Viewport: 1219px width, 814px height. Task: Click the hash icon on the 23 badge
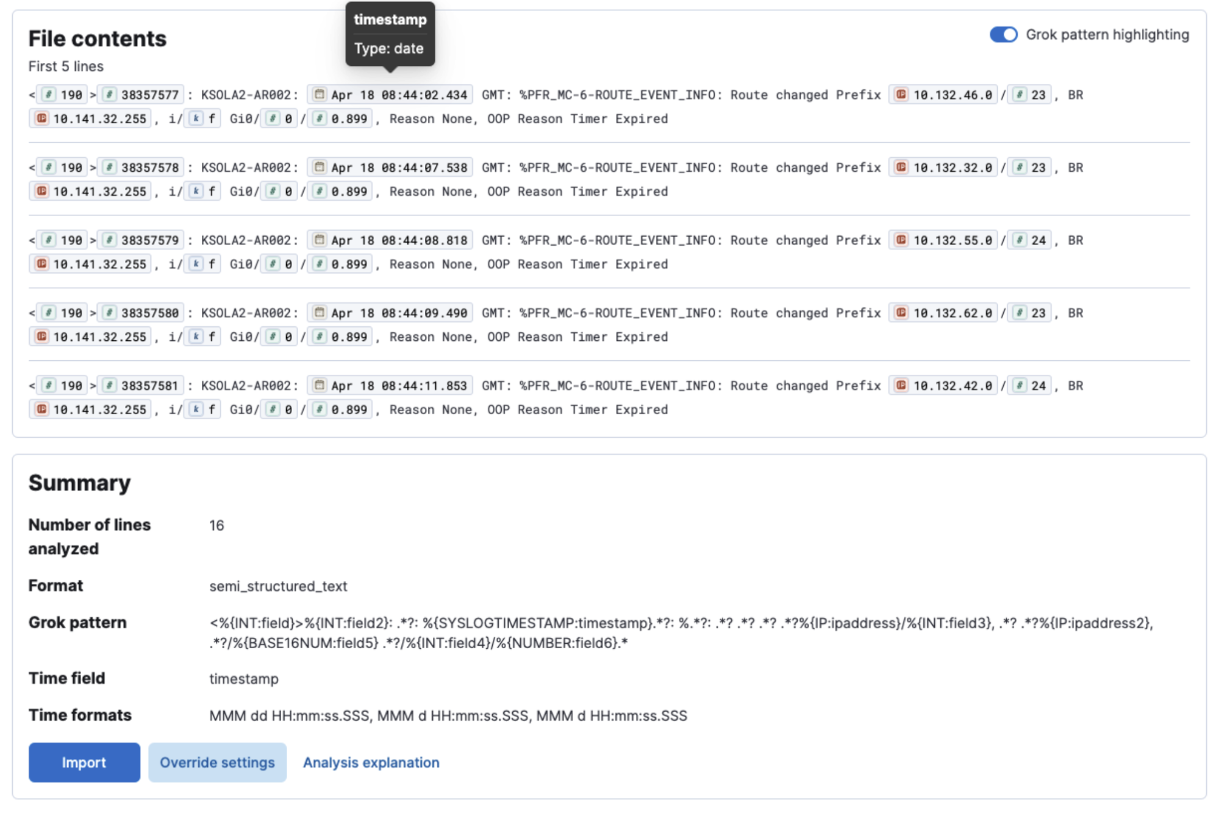tap(1020, 95)
